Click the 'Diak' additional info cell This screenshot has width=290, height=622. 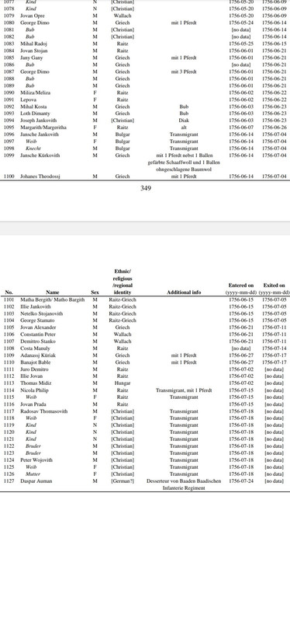coord(184,121)
